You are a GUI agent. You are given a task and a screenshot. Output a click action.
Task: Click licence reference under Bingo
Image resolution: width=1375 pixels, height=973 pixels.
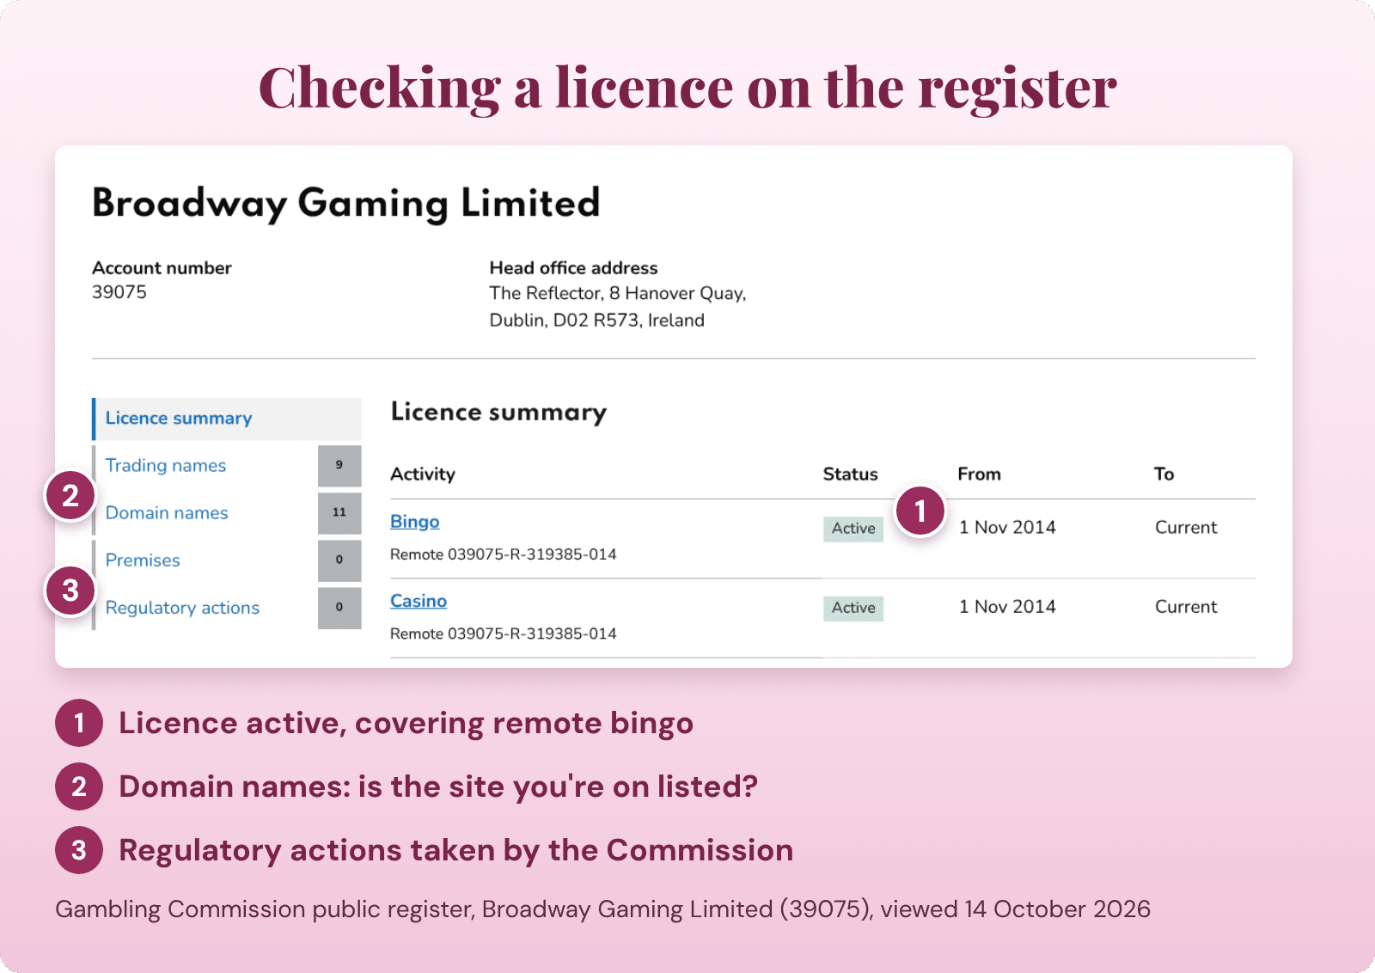(504, 554)
